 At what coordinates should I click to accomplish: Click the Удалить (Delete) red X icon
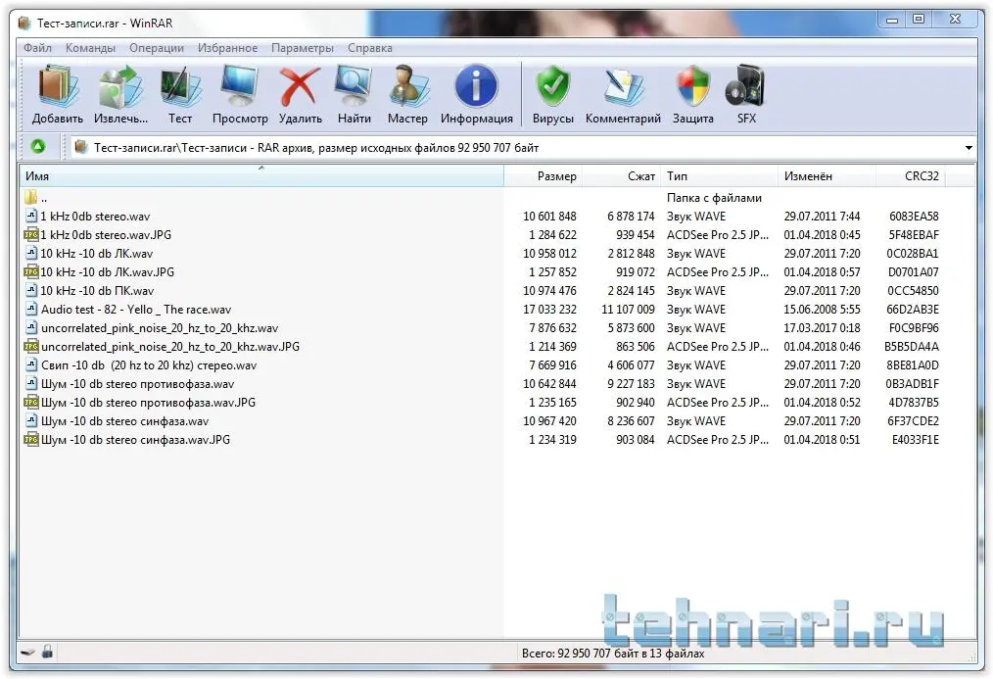tap(300, 86)
